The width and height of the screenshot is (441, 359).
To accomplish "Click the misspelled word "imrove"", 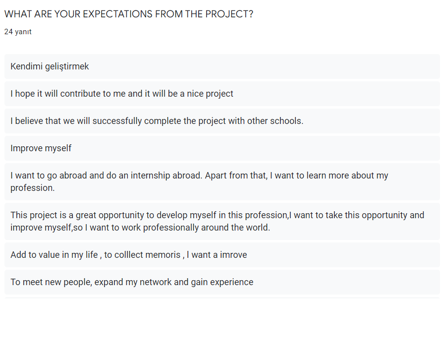I will 233,255.
